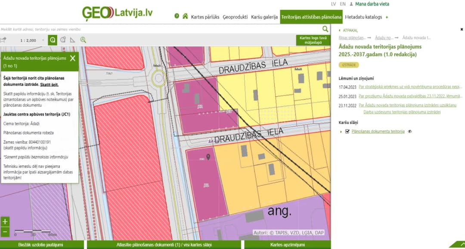This screenshot has width=465, height=249.
Task: Toggle Plānošanas dokumenta teritorija checkbox
Action: 347,132
